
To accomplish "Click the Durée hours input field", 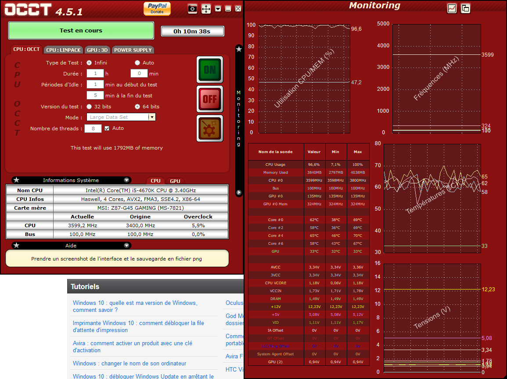I will click(95, 73).
